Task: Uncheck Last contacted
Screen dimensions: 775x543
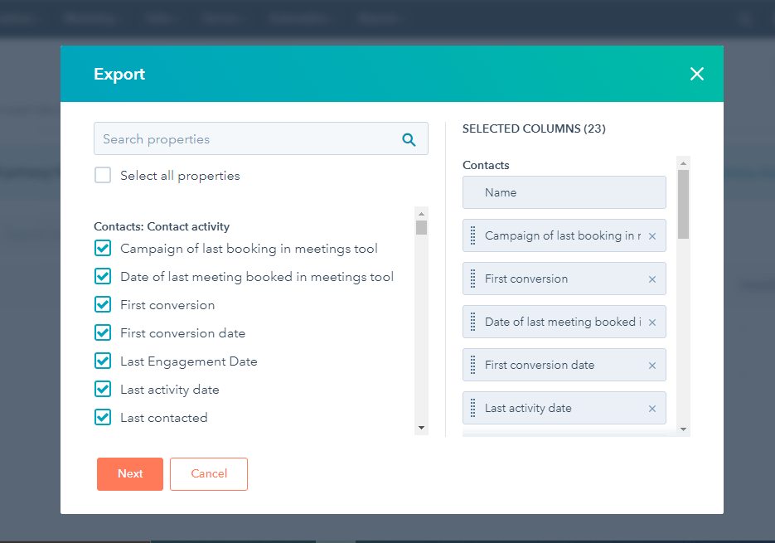Action: click(103, 417)
